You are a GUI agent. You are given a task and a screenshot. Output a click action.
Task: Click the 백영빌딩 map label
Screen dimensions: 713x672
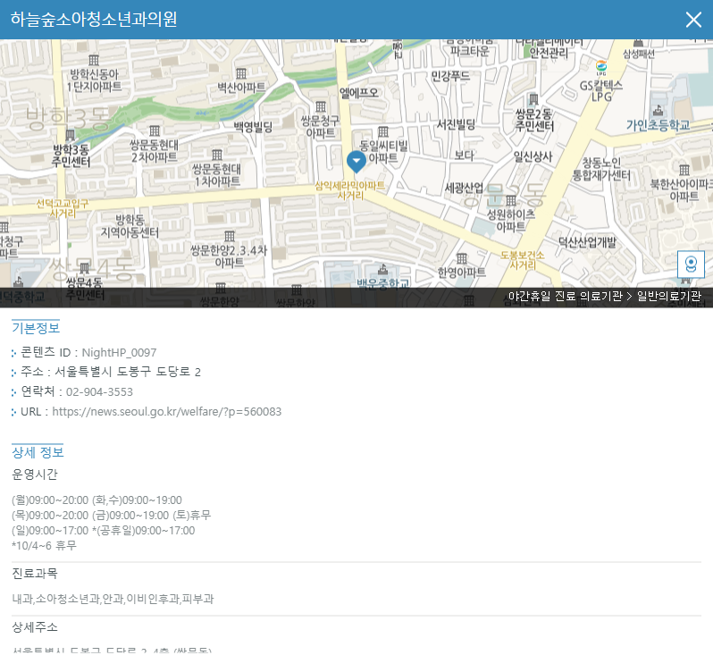[x=253, y=126]
